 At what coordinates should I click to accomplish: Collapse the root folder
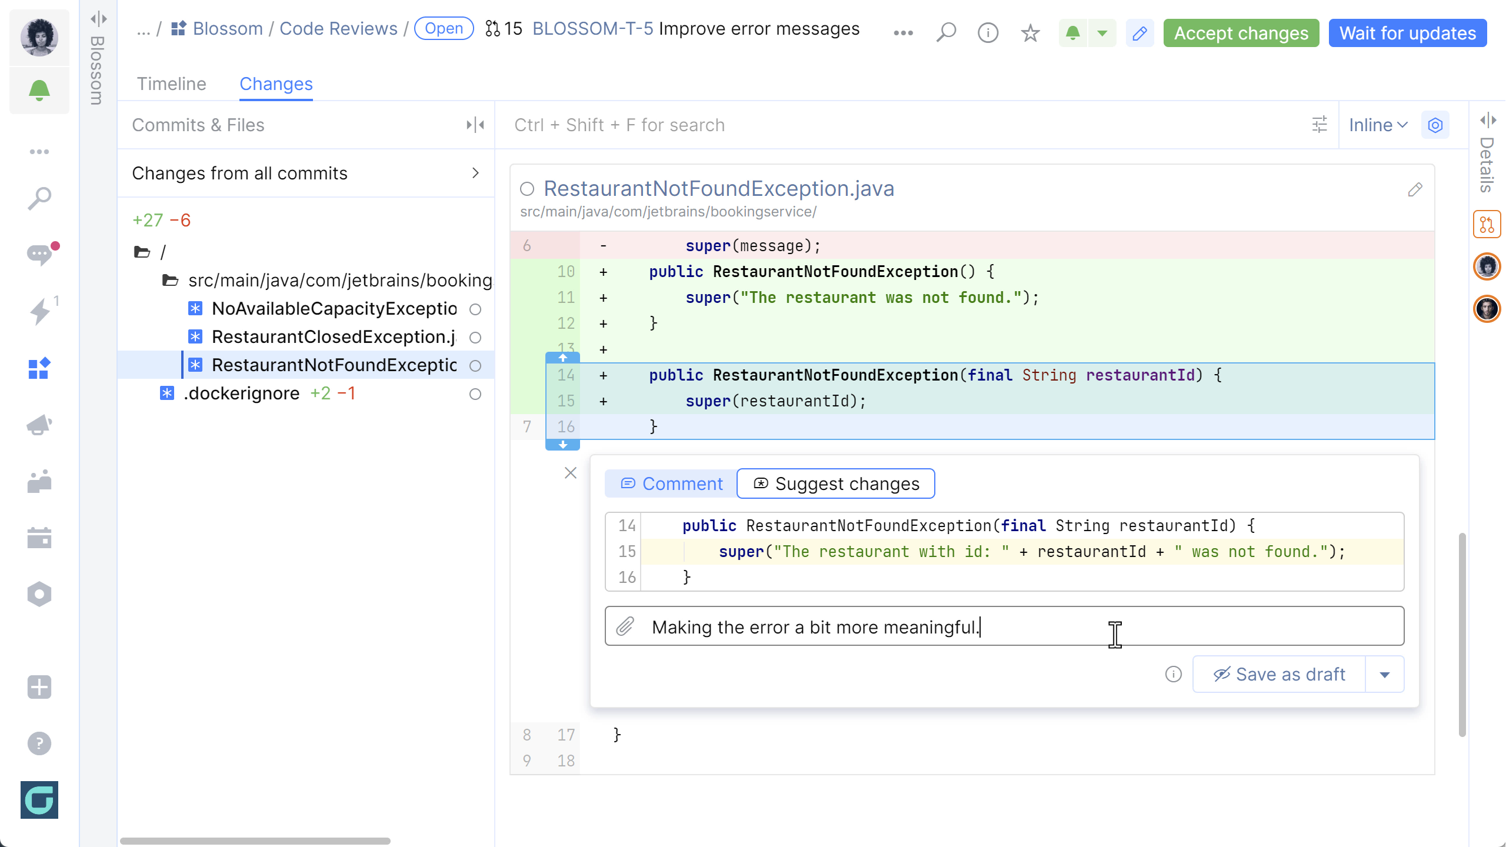click(142, 252)
